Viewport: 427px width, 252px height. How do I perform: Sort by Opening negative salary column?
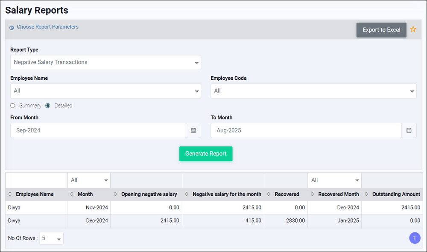coord(115,194)
